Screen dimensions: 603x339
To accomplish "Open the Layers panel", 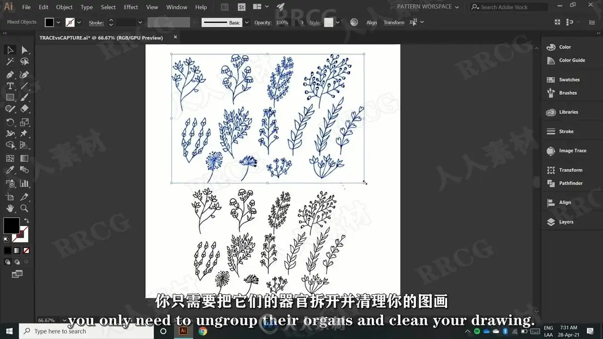I will click(x=560, y=221).
